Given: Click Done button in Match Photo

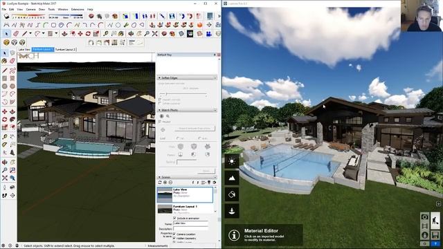Looking at the screenshot, I should click(206, 171).
